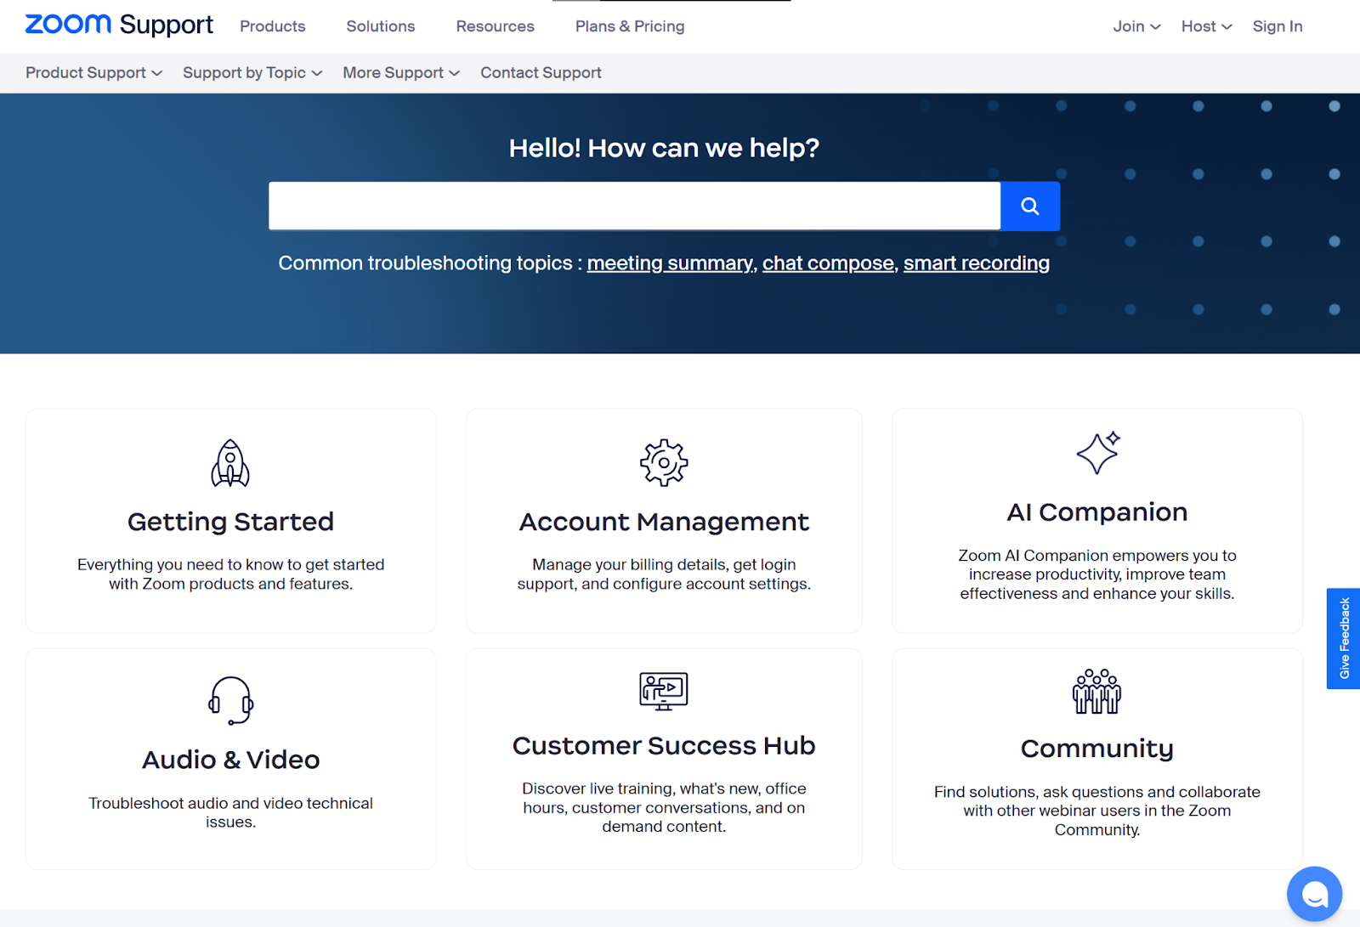
Task: Open the smart recording troubleshooting link
Action: [x=977, y=263]
